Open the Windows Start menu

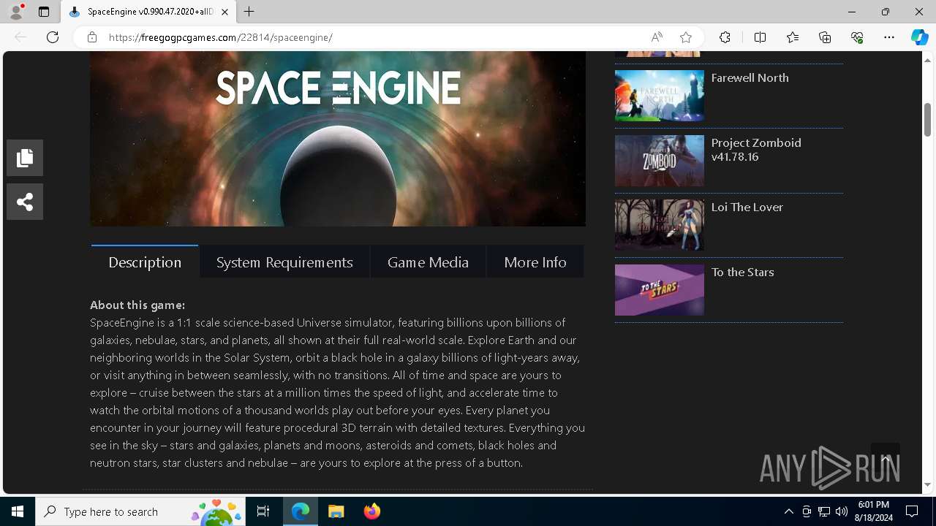(x=18, y=511)
